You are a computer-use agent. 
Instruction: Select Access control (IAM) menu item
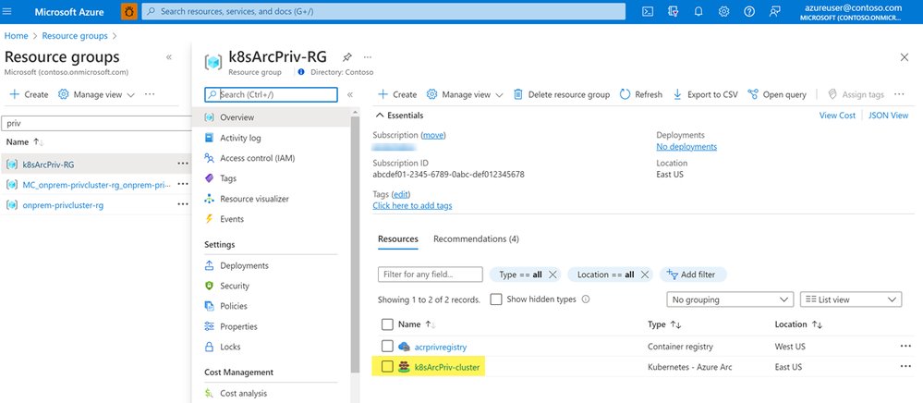tap(257, 158)
